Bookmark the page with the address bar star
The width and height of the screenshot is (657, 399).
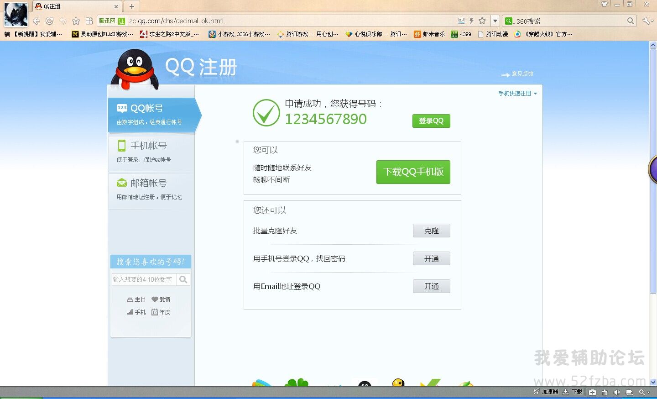(x=482, y=21)
